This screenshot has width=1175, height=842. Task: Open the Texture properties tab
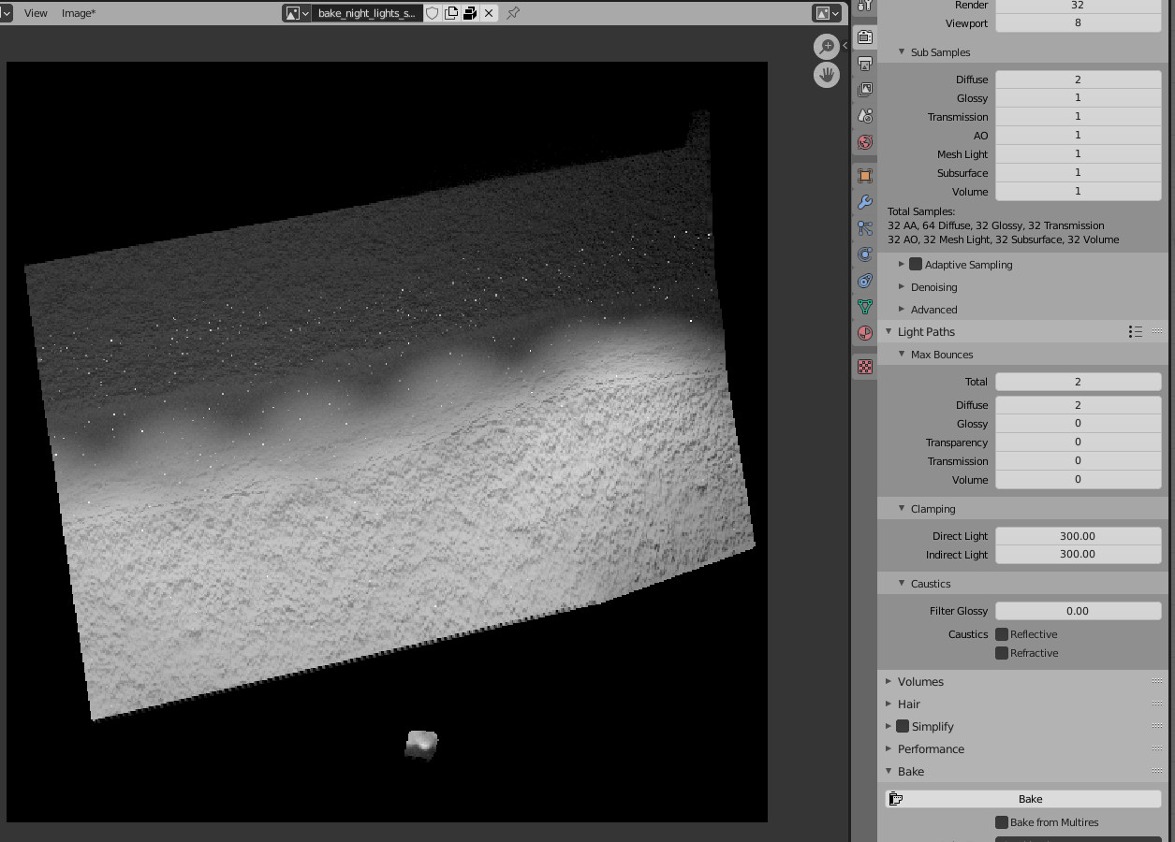(865, 367)
